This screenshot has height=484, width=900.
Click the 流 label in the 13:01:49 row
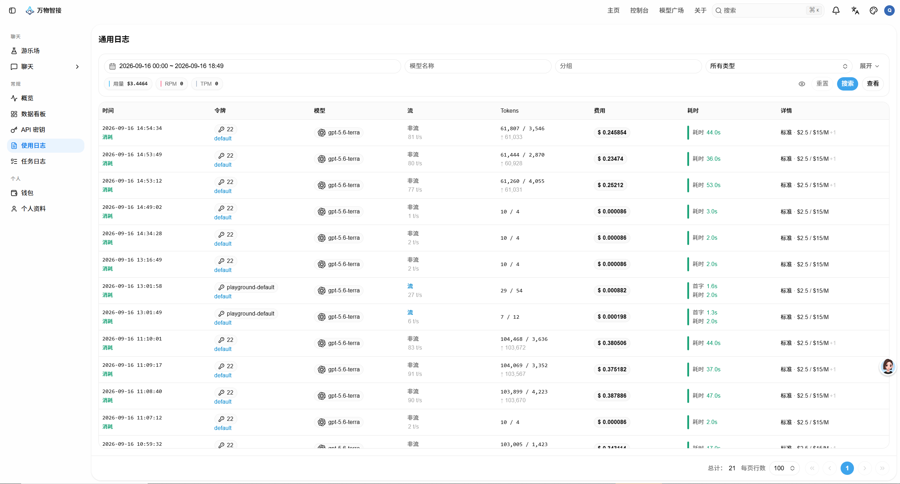point(410,312)
